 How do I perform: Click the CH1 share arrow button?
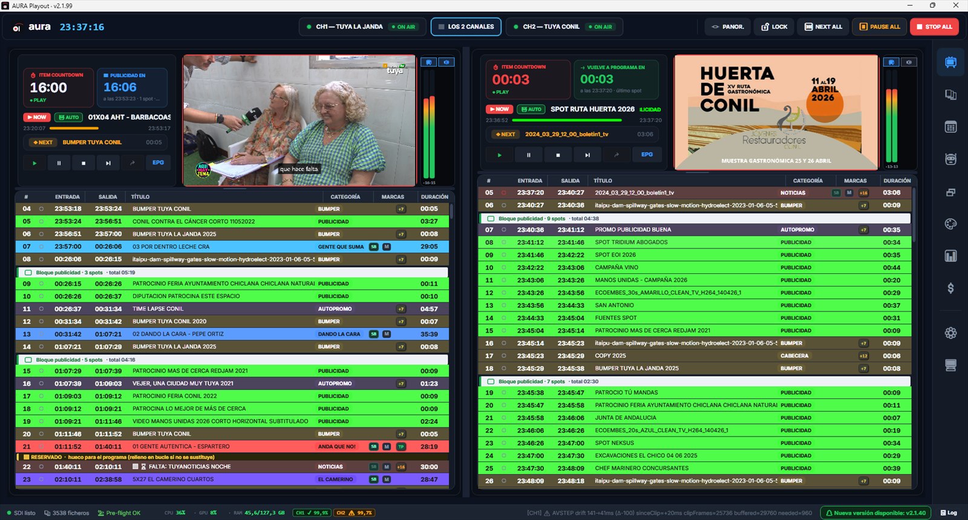tap(132, 163)
